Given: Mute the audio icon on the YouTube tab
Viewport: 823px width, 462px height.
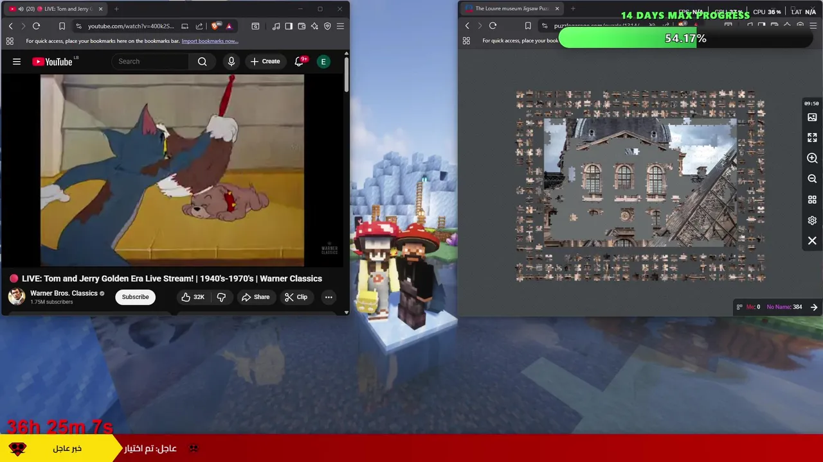Looking at the screenshot, I should (x=21, y=9).
